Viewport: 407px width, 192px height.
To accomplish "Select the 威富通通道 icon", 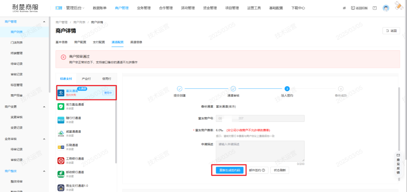I will 61,133.
